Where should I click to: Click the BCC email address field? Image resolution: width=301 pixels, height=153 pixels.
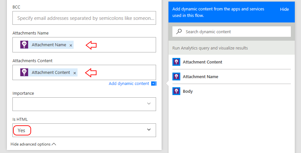click(84, 18)
